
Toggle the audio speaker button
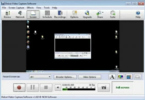(58, 87)
